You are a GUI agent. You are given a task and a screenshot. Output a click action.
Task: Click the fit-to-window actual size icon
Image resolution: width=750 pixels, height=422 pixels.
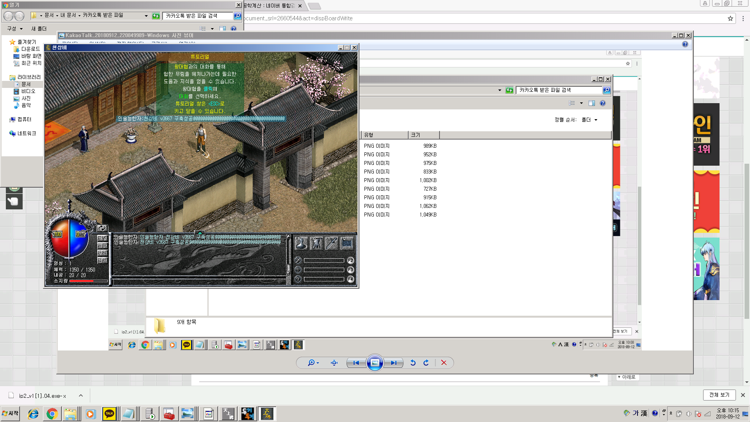334,363
